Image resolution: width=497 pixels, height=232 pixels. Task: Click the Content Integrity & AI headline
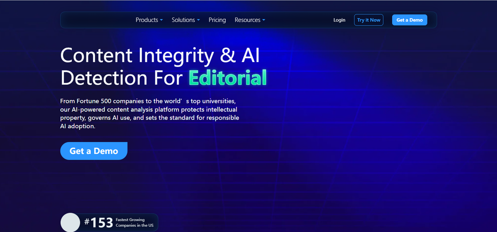pyautogui.click(x=160, y=55)
